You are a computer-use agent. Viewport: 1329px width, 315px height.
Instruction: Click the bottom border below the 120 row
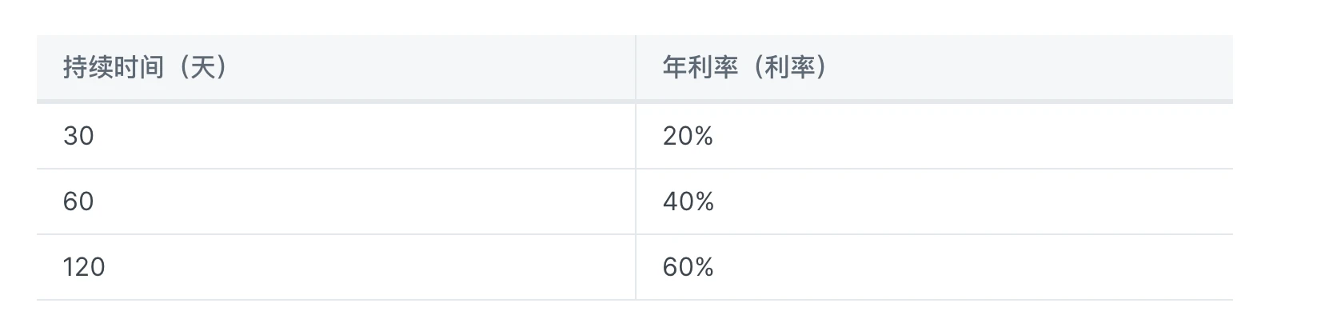pos(635,300)
